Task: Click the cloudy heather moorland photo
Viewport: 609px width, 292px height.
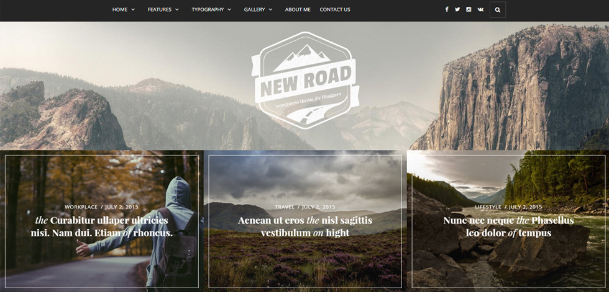Action: coord(305,221)
